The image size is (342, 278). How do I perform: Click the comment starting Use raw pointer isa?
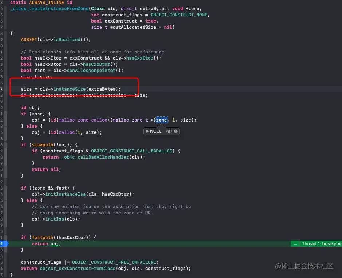pos(111,207)
